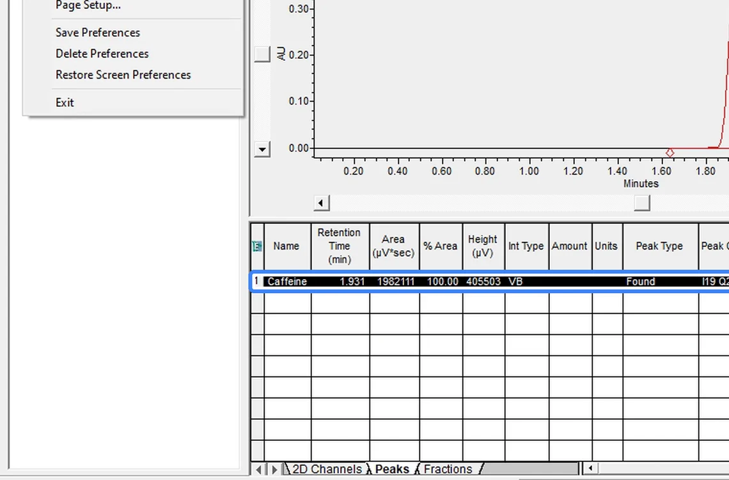Image resolution: width=729 pixels, height=480 pixels.
Task: Click tab strip scroll left arrow
Action: click(259, 469)
